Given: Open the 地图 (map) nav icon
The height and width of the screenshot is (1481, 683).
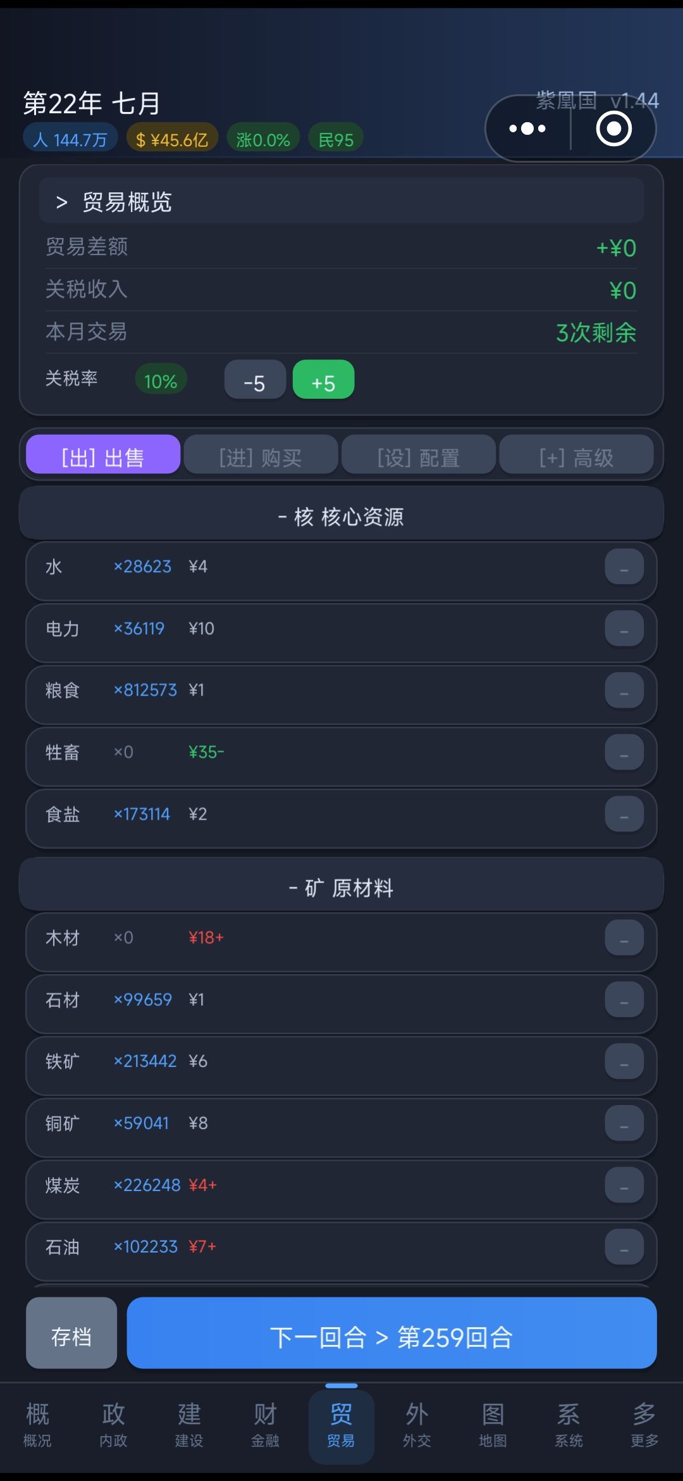Looking at the screenshot, I should [x=493, y=1424].
